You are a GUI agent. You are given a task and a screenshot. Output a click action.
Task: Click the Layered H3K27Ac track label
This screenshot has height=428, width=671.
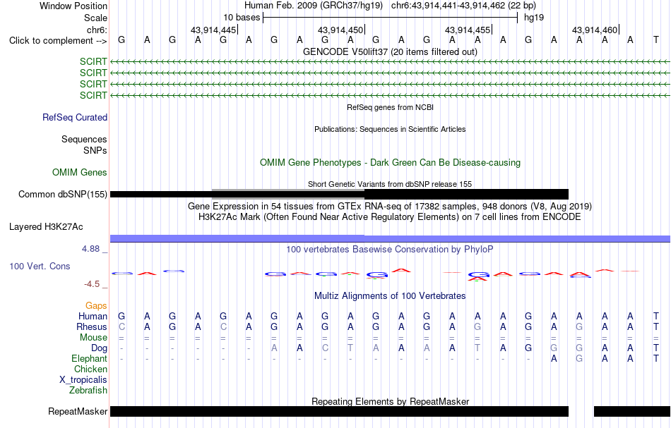(46, 227)
